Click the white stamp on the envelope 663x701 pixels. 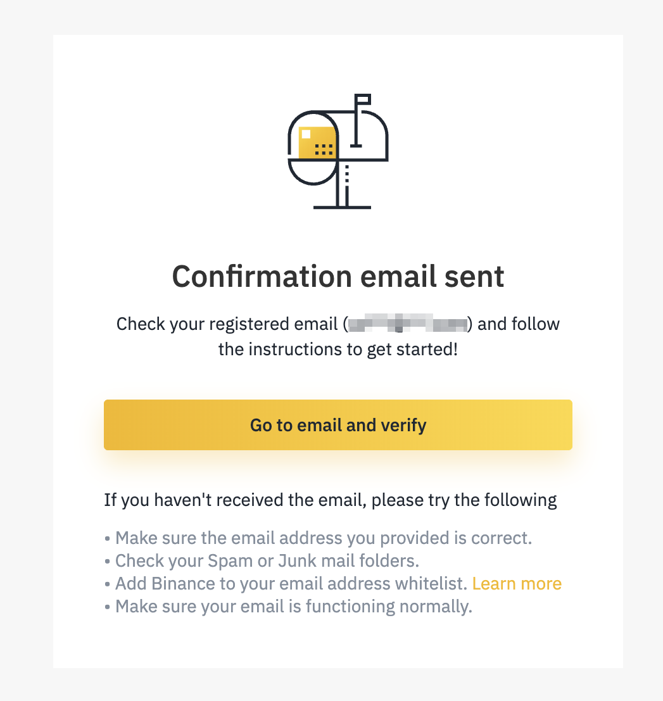pyautogui.click(x=306, y=134)
